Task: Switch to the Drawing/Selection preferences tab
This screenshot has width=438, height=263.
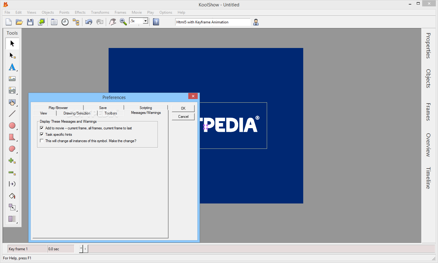Action: click(x=77, y=113)
